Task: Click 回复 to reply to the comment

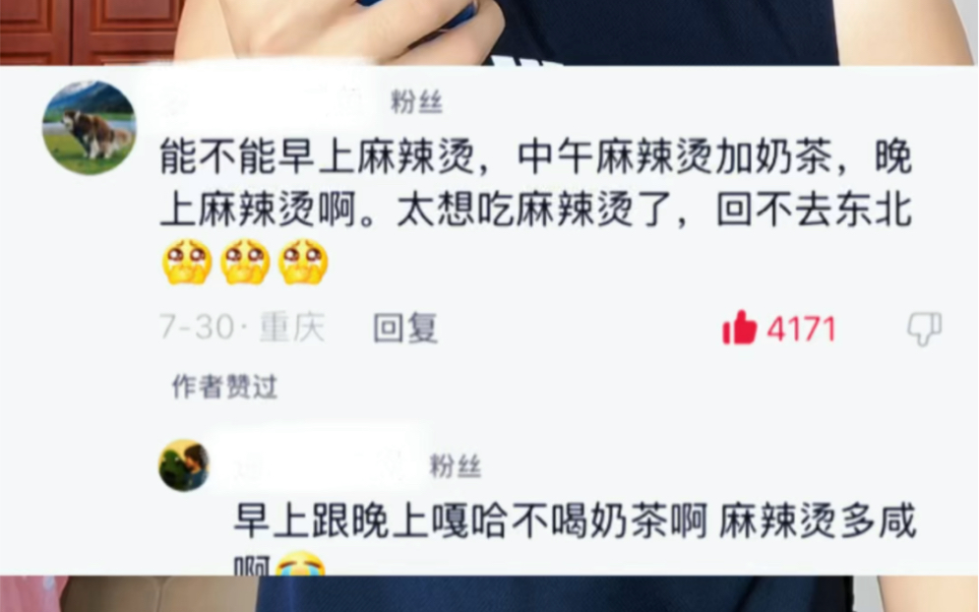Action: [405, 329]
